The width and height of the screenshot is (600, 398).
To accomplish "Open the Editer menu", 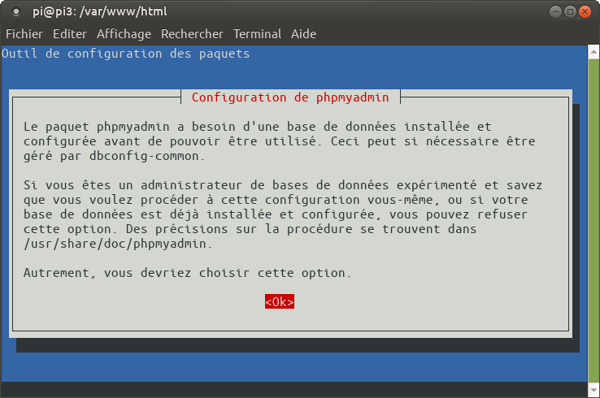I will [x=69, y=34].
